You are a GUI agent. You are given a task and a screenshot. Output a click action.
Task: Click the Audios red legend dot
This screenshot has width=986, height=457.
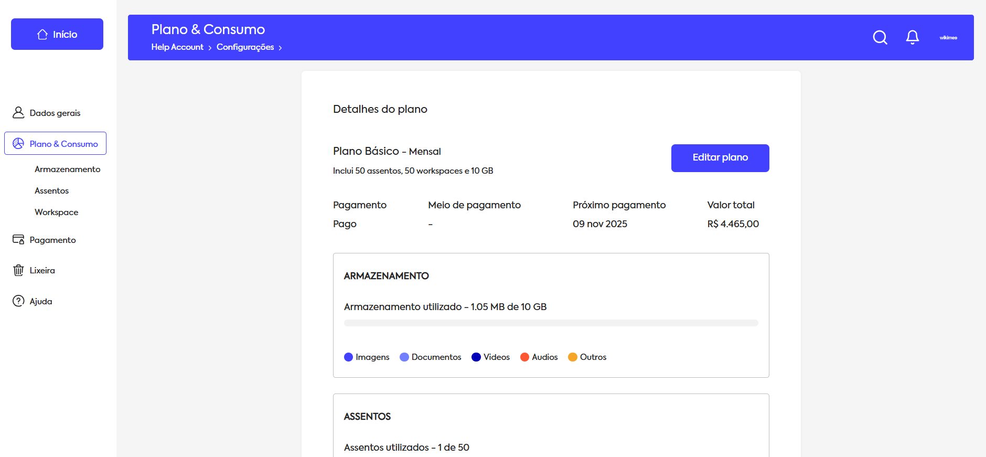[x=524, y=357]
